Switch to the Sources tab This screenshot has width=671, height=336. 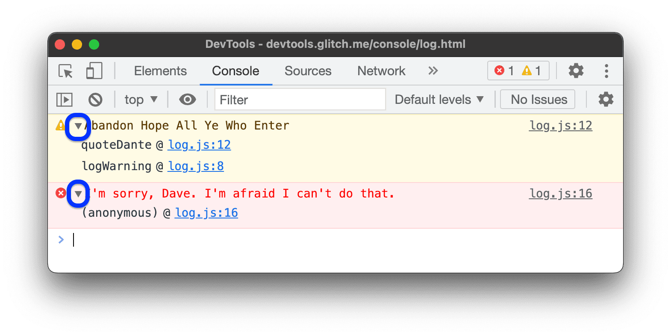click(308, 71)
